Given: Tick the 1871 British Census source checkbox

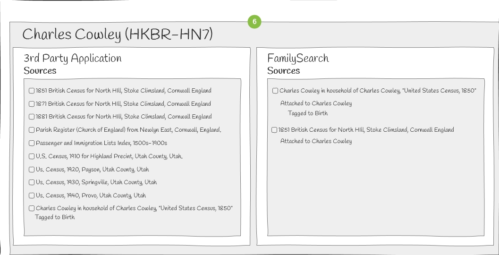Looking at the screenshot, I should 32,104.
